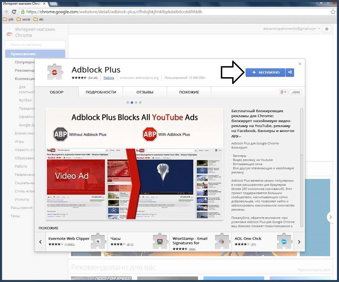Switch to the ПОДРОБНОСТИ tab

click(101, 92)
